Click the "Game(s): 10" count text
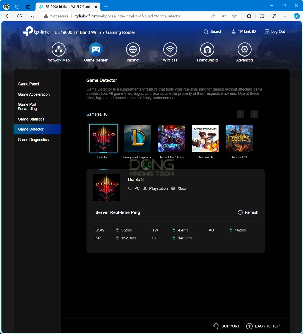The height and width of the screenshot is (334, 303). click(97, 114)
